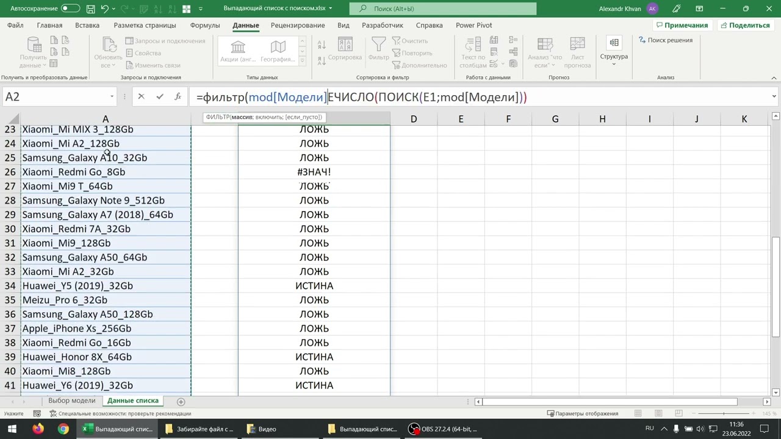781x439 pixels.
Task: Open the undo history dropdown arrow
Action: (113, 9)
